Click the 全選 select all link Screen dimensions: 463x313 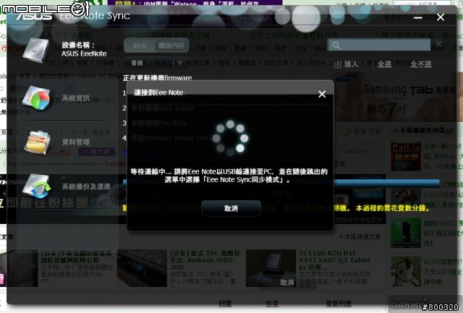[x=384, y=64]
